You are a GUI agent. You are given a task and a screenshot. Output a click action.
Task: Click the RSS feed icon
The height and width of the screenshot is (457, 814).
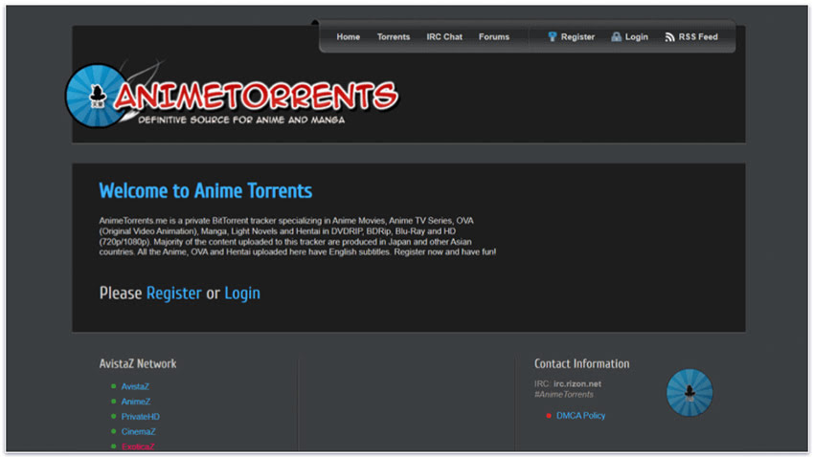[x=669, y=37]
